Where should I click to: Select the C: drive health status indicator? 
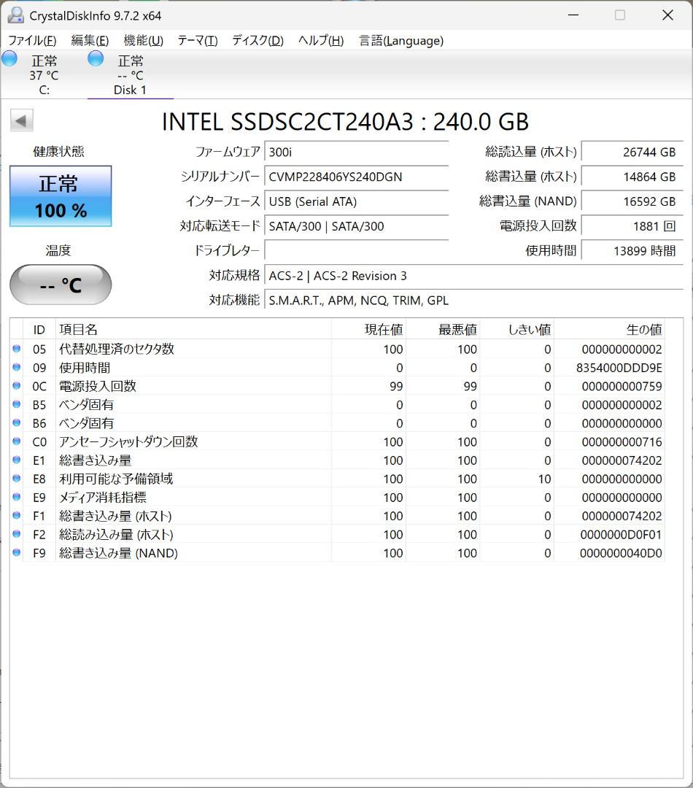coord(9,58)
